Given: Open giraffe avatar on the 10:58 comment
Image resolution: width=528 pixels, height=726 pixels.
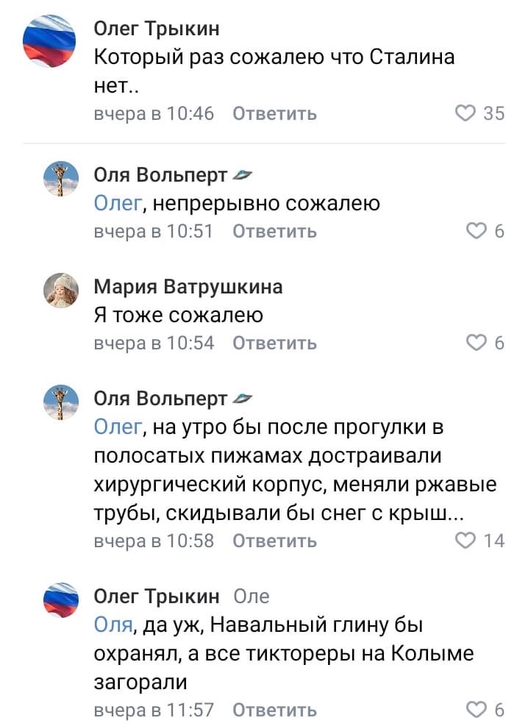Looking at the screenshot, I should [x=61, y=402].
